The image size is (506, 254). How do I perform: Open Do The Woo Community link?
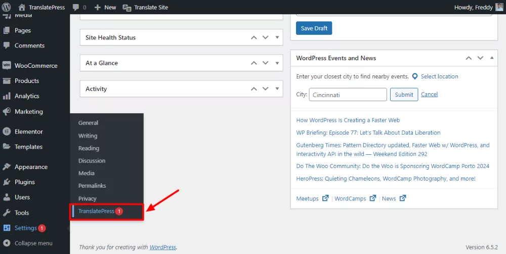(393, 166)
